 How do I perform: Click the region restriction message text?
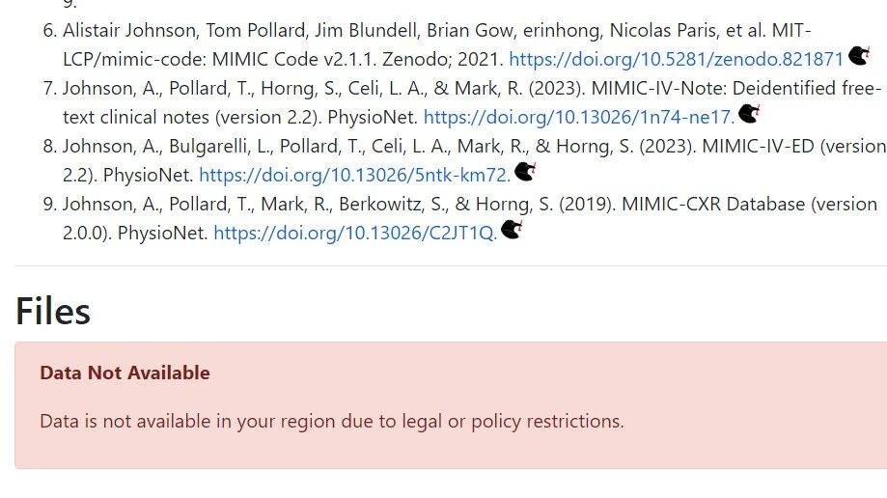(x=331, y=421)
